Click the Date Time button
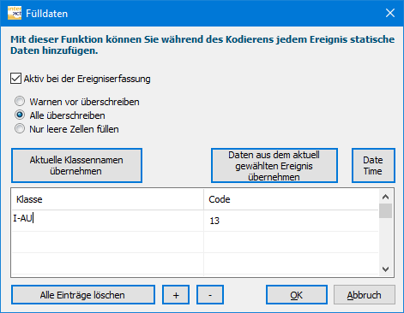Viewport: 404px width, 313px height. 373,165
